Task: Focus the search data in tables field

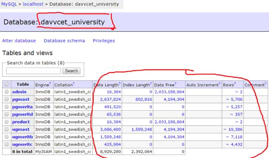Action: point(34,71)
